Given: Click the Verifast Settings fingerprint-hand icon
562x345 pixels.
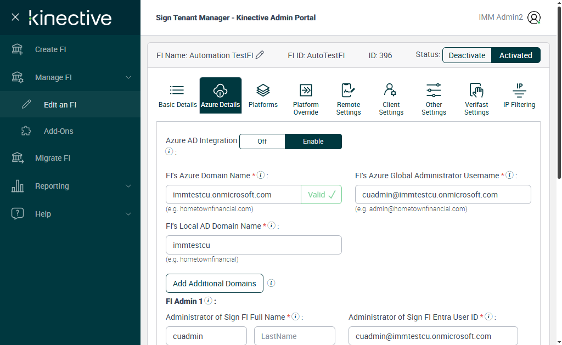Looking at the screenshot, I should point(476,91).
